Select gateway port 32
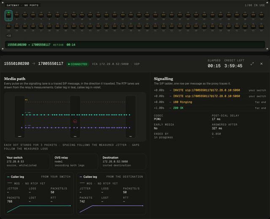 tap(262, 16)
